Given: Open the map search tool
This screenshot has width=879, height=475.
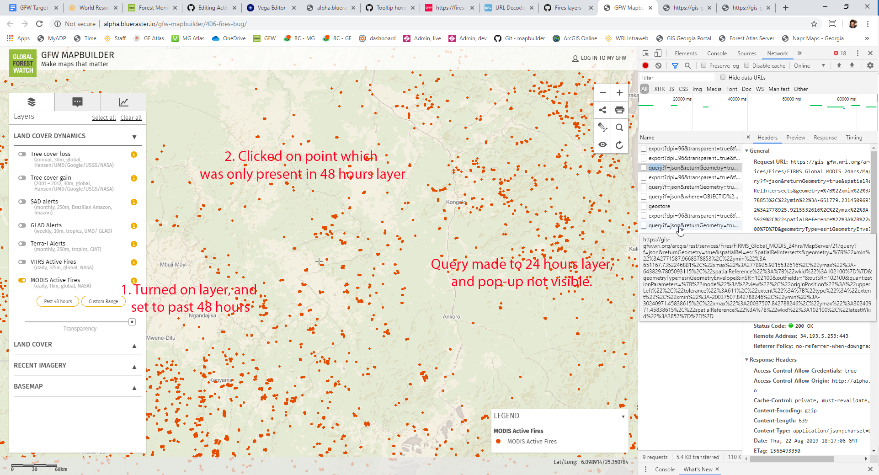Looking at the screenshot, I should point(619,127).
